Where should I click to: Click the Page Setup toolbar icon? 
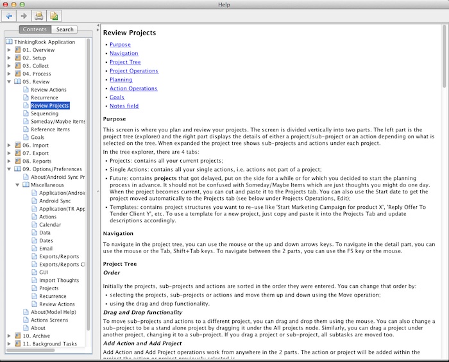click(54, 16)
